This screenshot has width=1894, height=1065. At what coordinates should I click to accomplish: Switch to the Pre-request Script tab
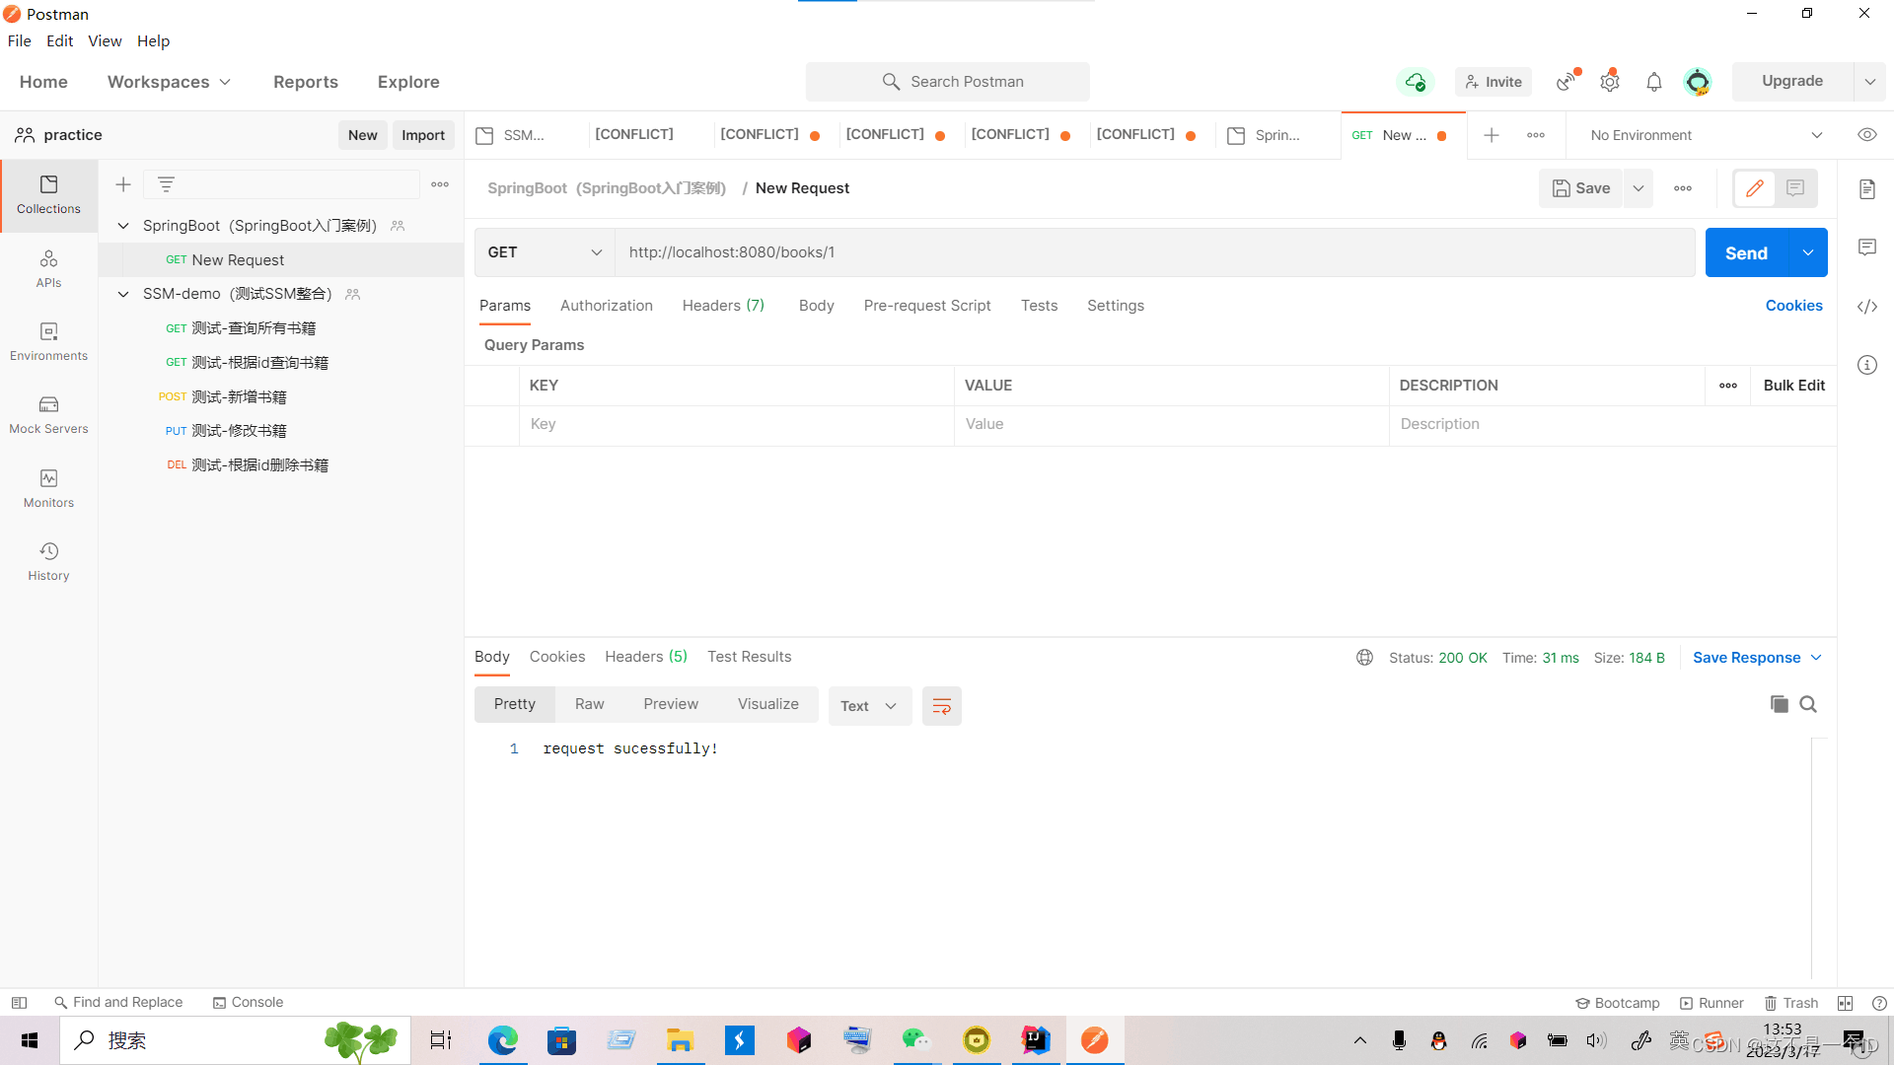point(927,306)
